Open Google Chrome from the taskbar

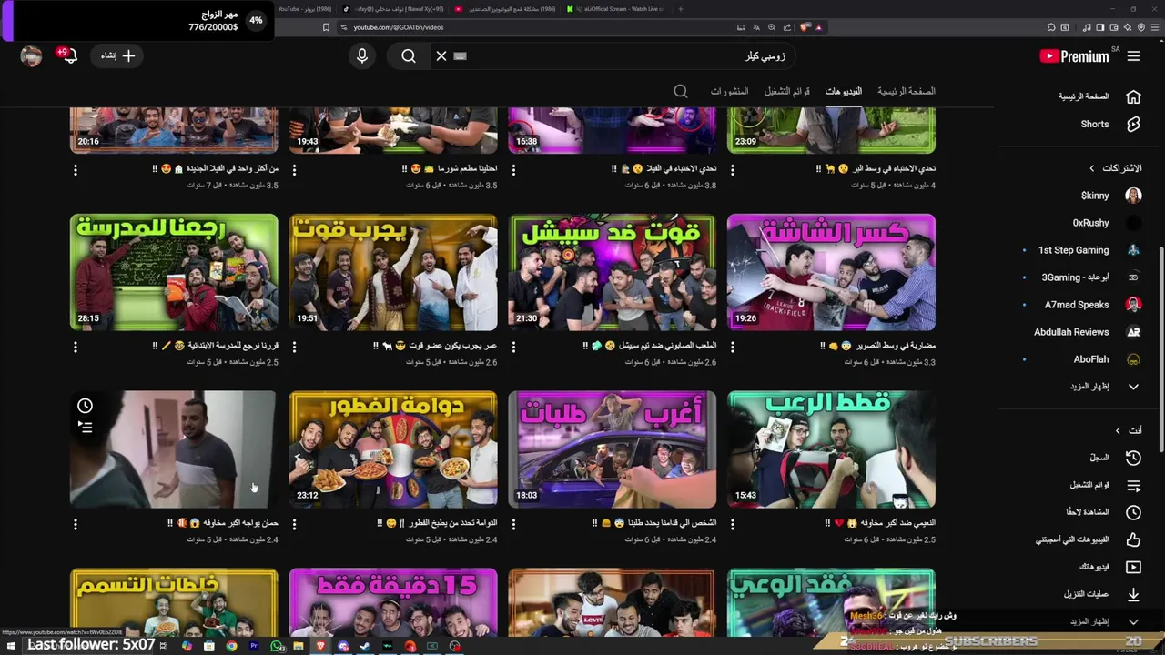point(231,646)
